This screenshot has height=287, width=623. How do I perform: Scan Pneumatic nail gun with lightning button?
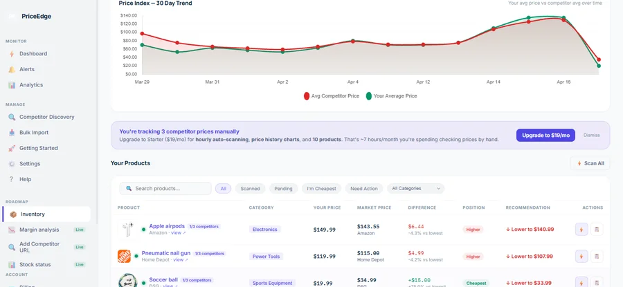coord(581,257)
